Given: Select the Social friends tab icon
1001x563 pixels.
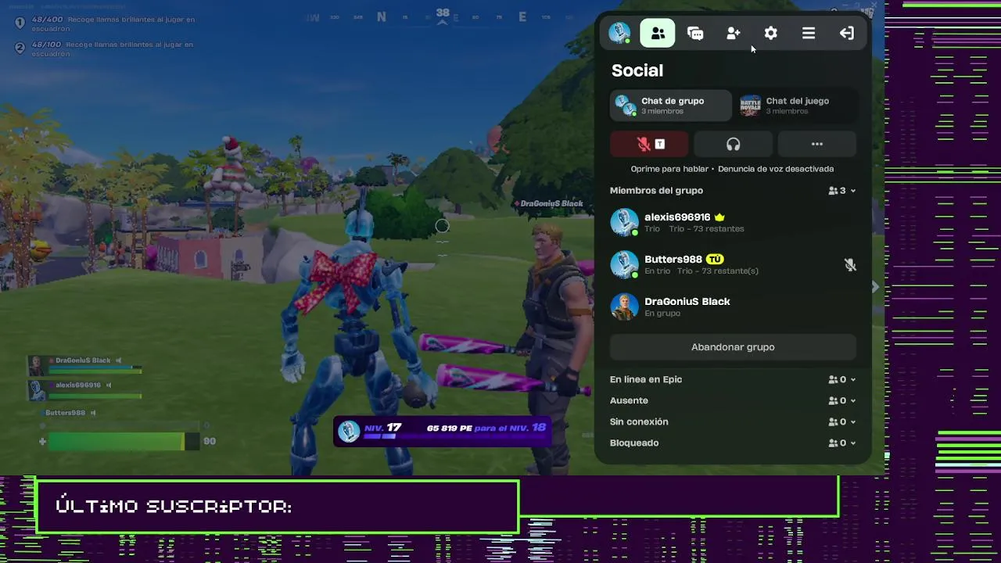Looking at the screenshot, I should coord(658,33).
